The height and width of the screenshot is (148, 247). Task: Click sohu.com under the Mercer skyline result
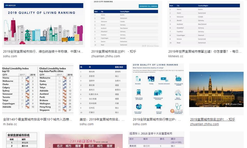(x=10, y=56)
